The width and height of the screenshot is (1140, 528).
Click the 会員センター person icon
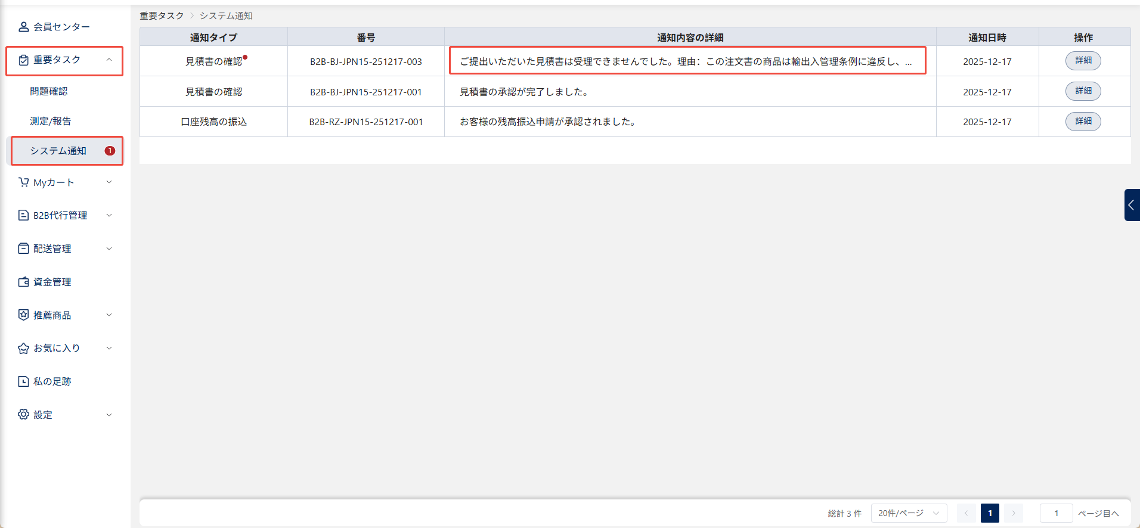coord(24,27)
